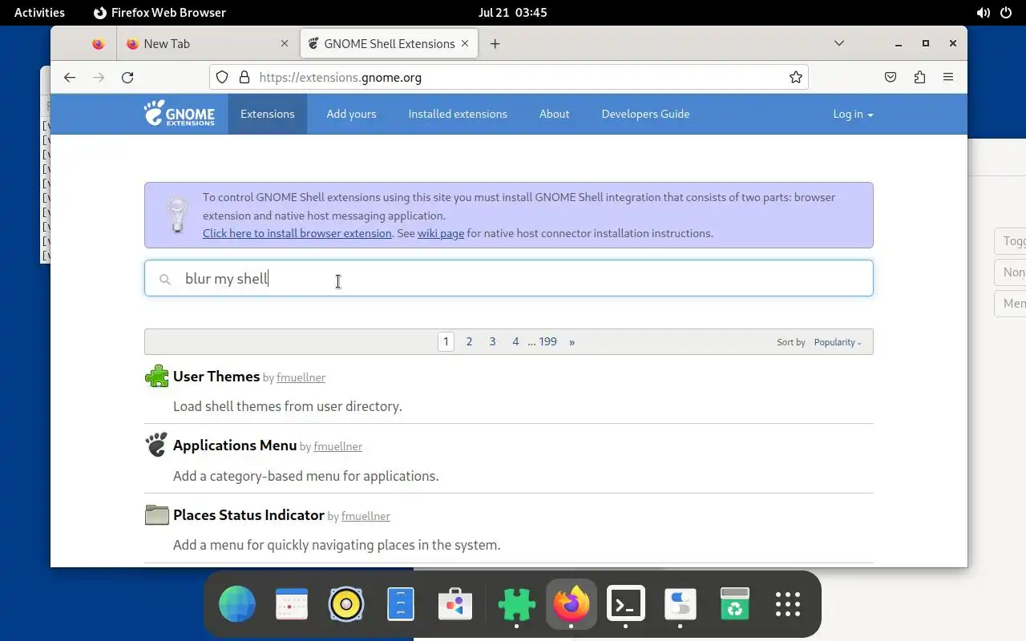Bookmark this page with the star icon
1026x641 pixels.
pos(795,77)
